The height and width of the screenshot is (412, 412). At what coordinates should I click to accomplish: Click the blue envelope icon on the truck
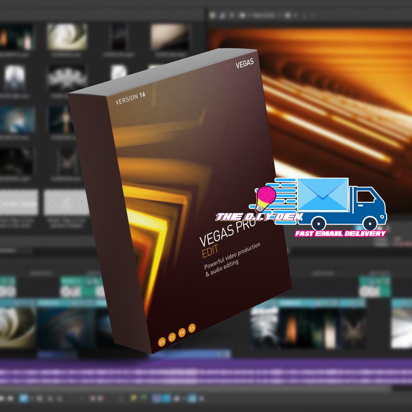click(323, 194)
